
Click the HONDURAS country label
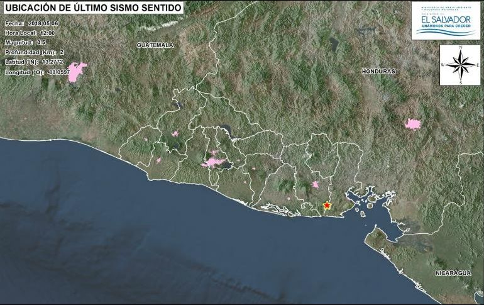pyautogui.click(x=378, y=72)
